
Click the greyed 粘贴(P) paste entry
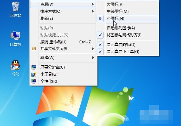coord(63,28)
